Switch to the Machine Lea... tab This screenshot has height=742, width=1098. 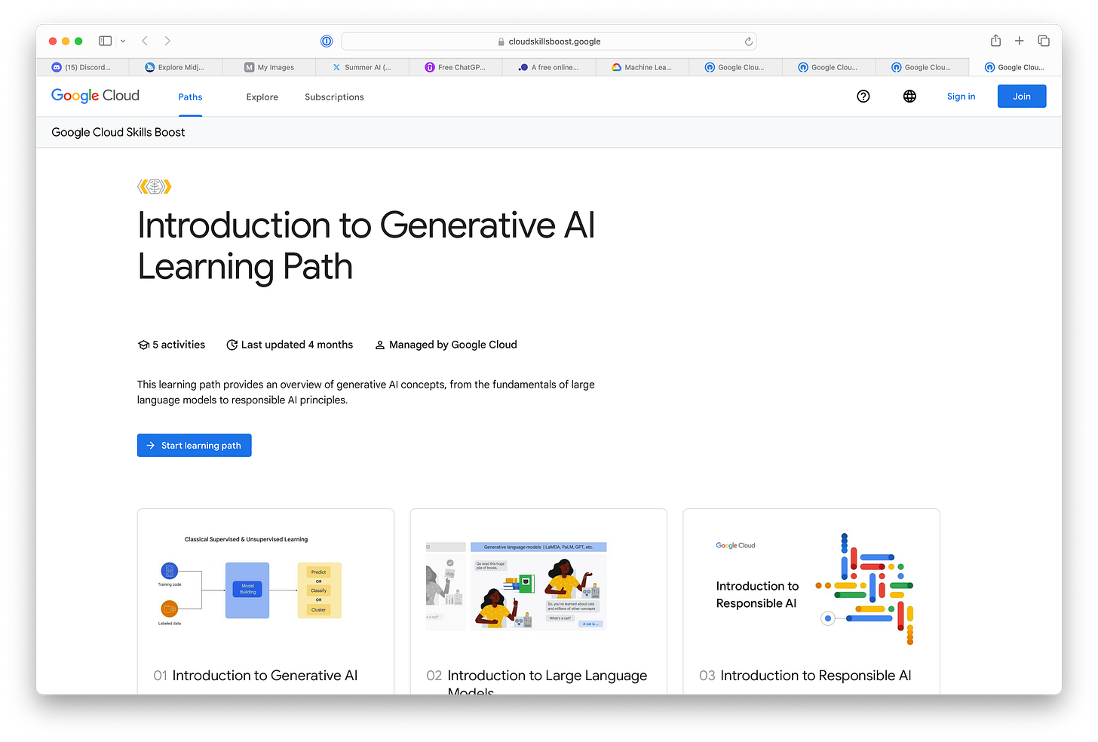coord(643,67)
